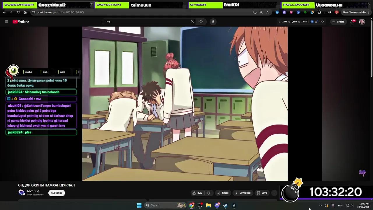Open site information next to the URL

(34, 12)
